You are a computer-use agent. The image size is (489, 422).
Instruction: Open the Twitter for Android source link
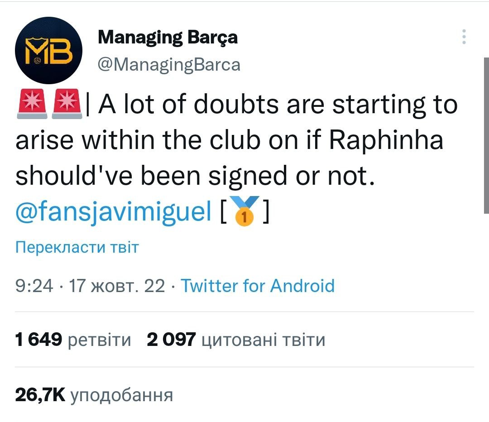(257, 286)
